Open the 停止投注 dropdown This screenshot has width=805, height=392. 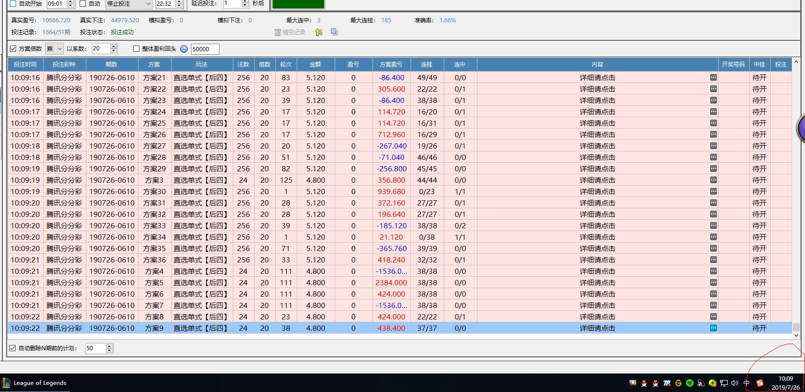(x=128, y=4)
